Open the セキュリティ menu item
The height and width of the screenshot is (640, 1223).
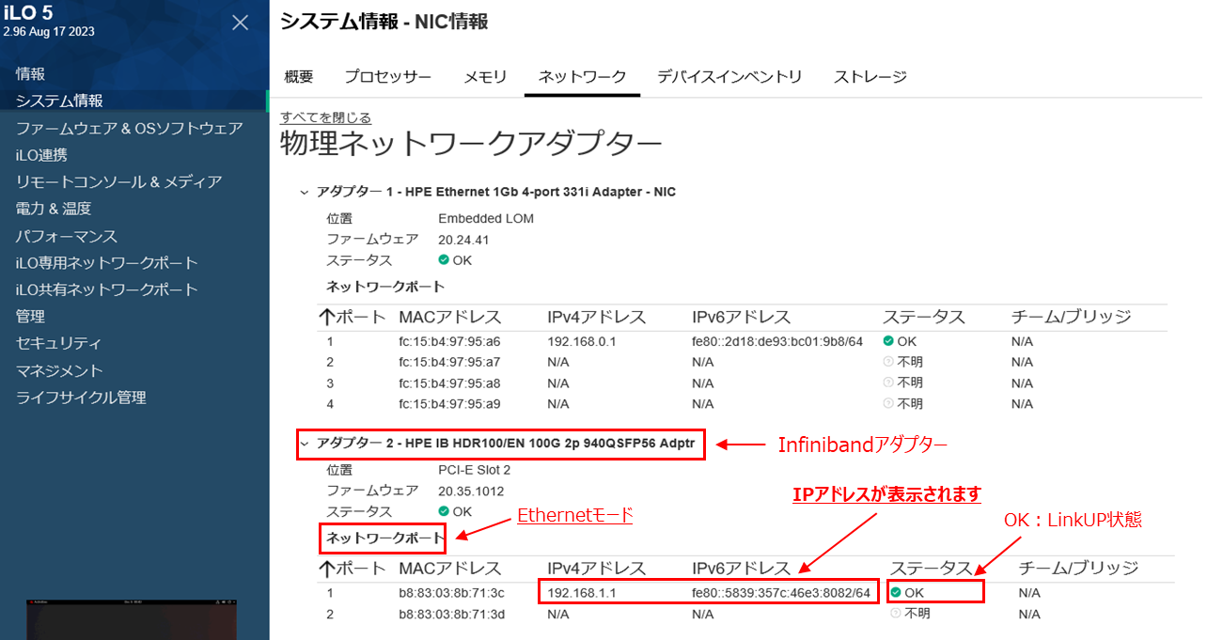tap(58, 344)
